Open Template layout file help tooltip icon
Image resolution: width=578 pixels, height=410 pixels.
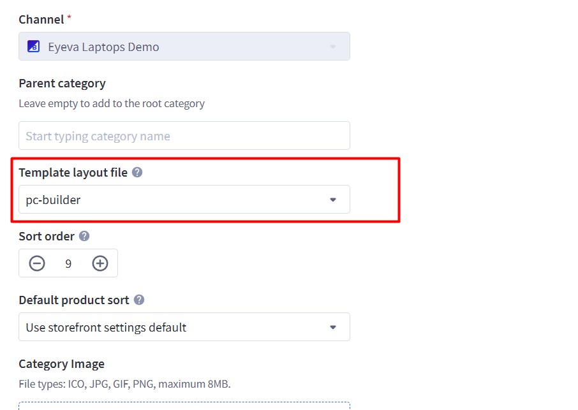tap(137, 172)
